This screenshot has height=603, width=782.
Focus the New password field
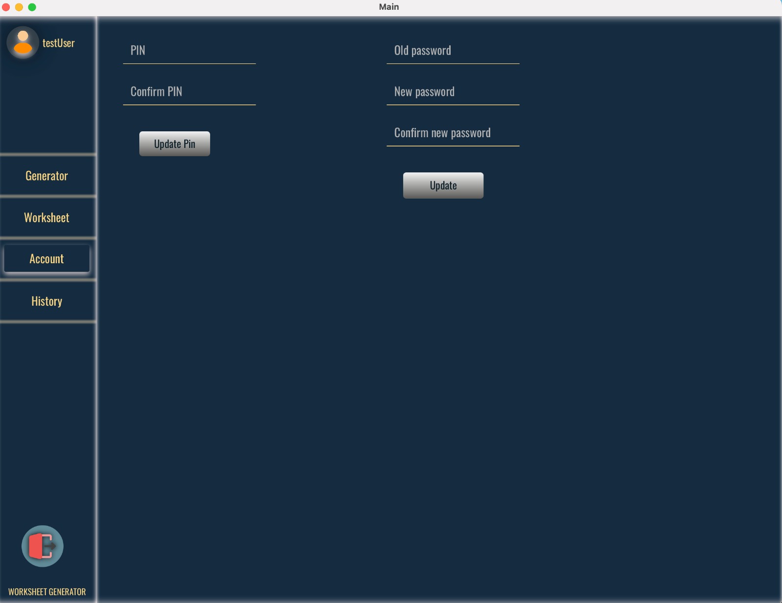pos(453,92)
